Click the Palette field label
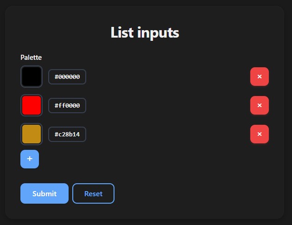 tap(31, 58)
